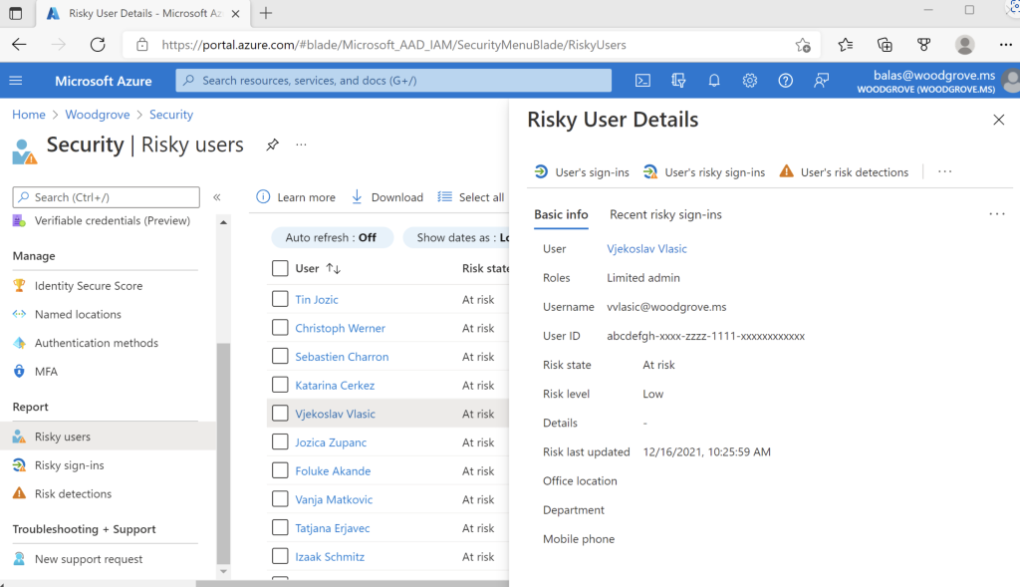
Task: Click the Learn more info icon
Action: pyautogui.click(x=263, y=196)
